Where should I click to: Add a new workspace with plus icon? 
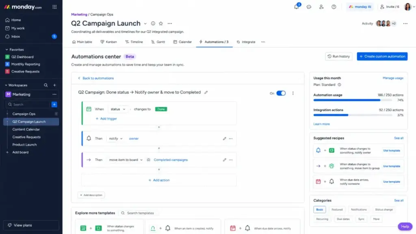(x=54, y=85)
